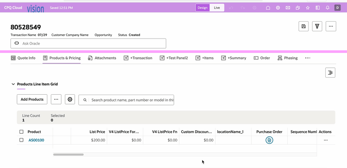This screenshot has height=168, width=347.
Task: Click the List Price column header
Action: pos(97,132)
